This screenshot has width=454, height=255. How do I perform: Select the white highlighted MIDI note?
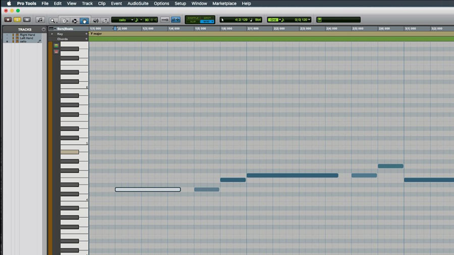pyautogui.click(x=148, y=189)
